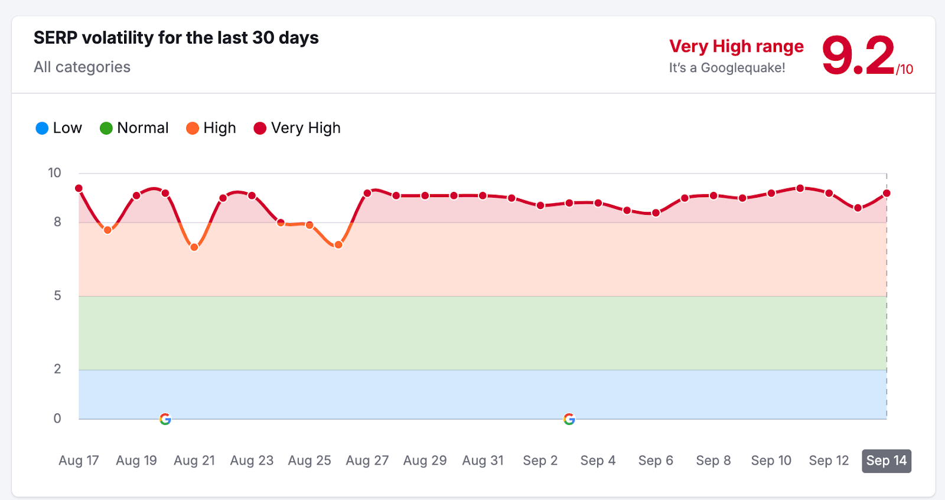Click the 9.2 volatility score
Screen dimensions: 945x500
858,56
